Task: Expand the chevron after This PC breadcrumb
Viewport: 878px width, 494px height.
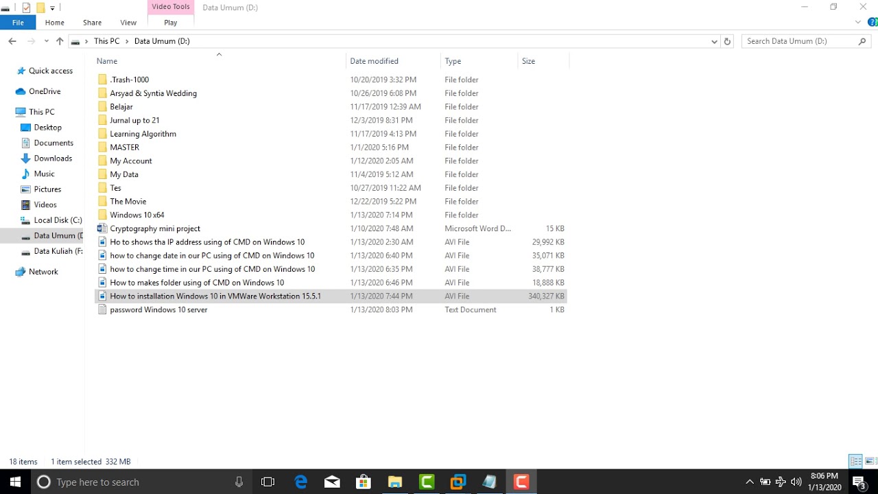Action: 127,41
